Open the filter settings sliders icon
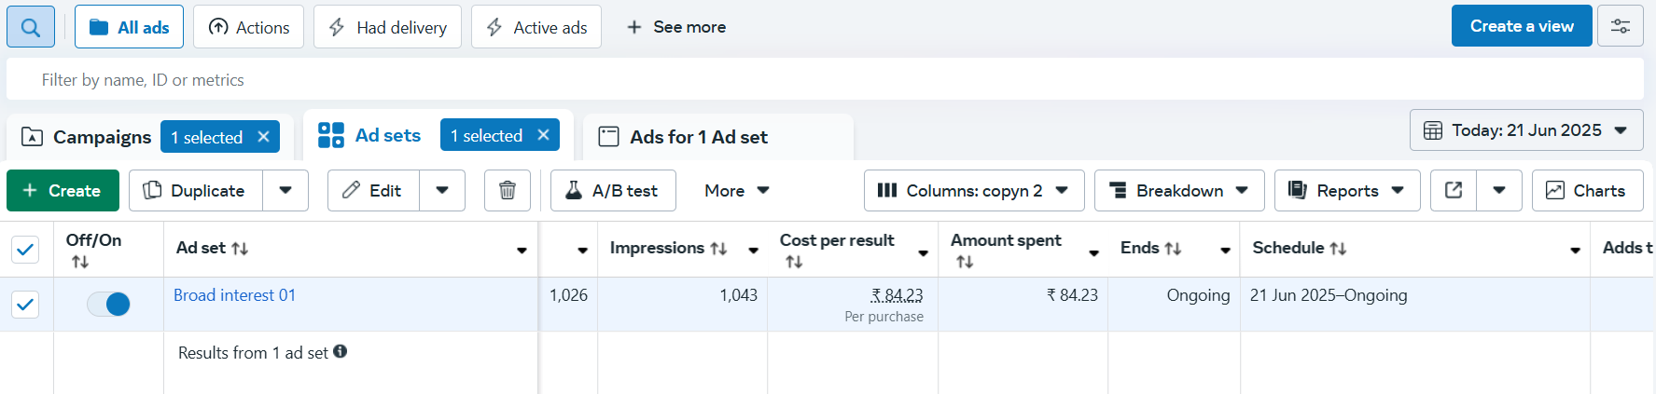1656x394 pixels. click(1621, 26)
